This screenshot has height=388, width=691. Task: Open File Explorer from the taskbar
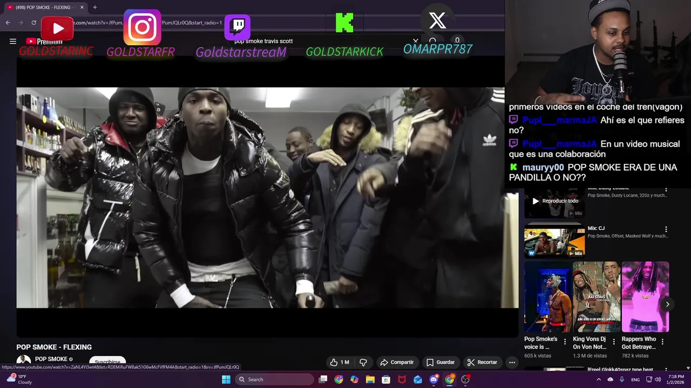[x=370, y=379]
